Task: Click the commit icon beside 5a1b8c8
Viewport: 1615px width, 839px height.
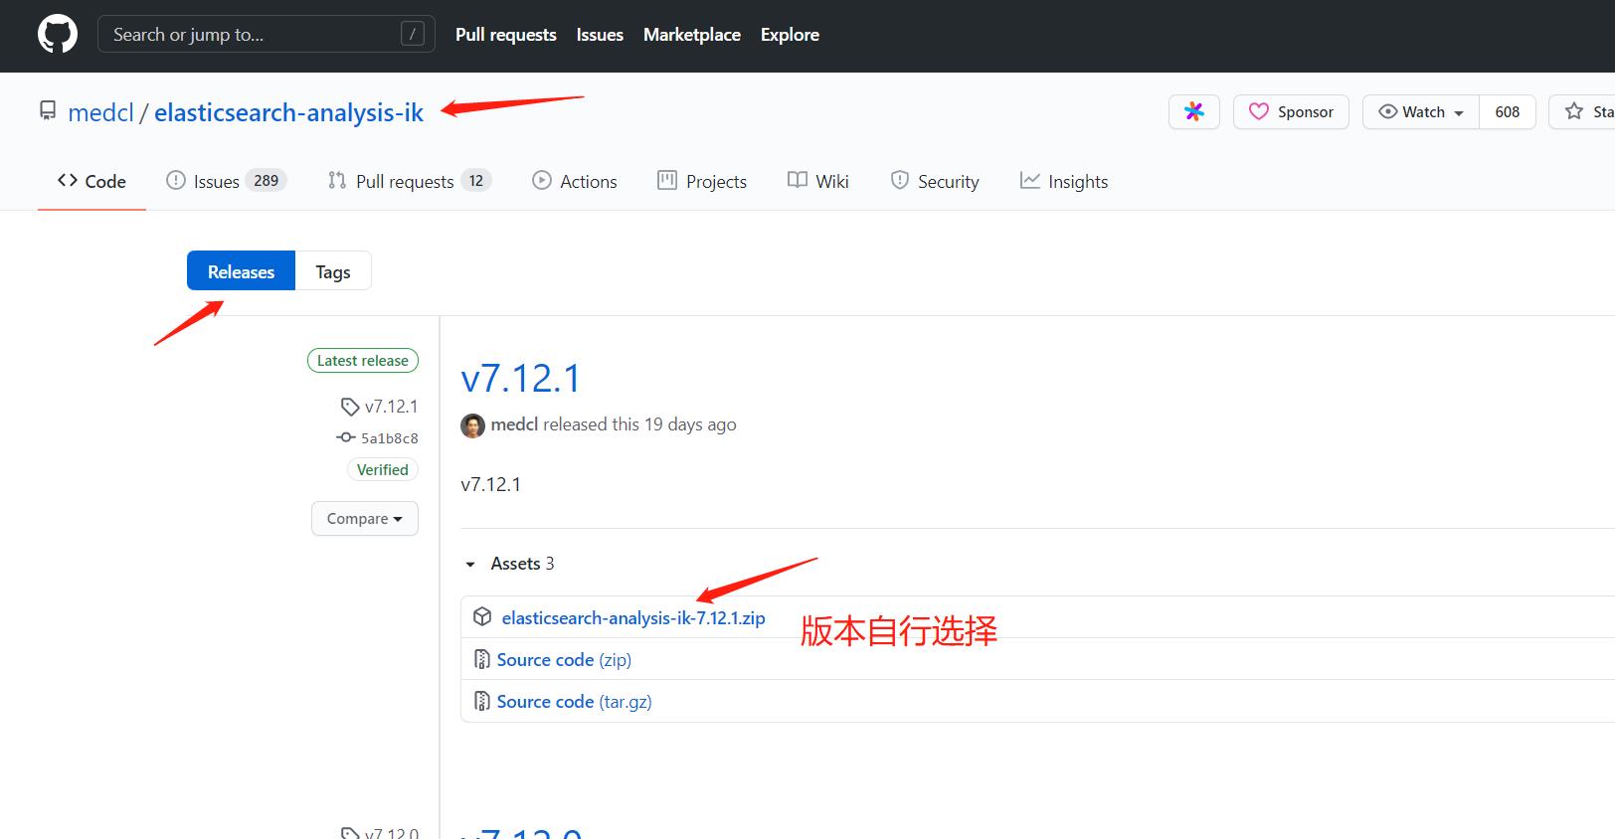Action: pos(345,437)
